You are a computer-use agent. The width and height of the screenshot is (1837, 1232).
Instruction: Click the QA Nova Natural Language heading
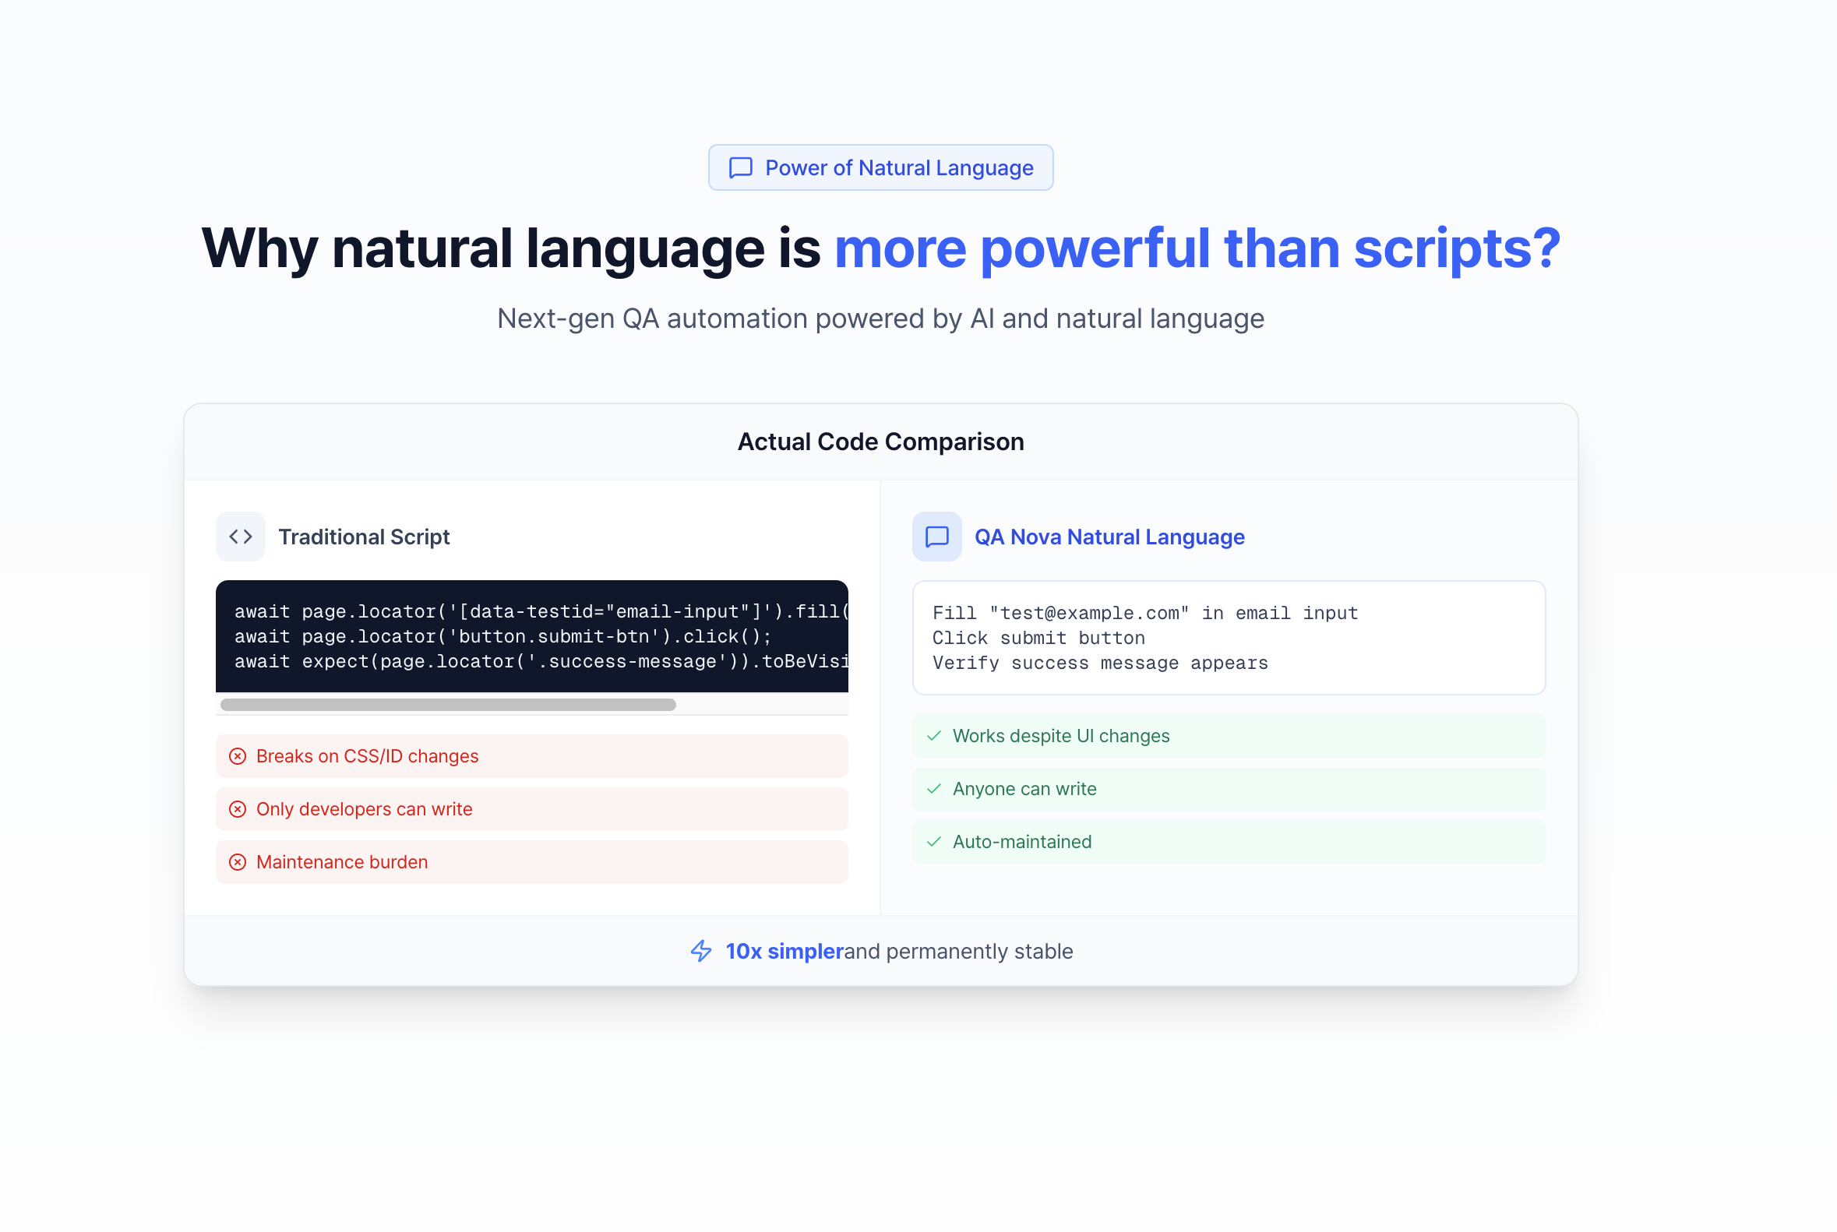1109,537
